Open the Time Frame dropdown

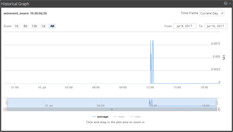[x=212, y=13]
